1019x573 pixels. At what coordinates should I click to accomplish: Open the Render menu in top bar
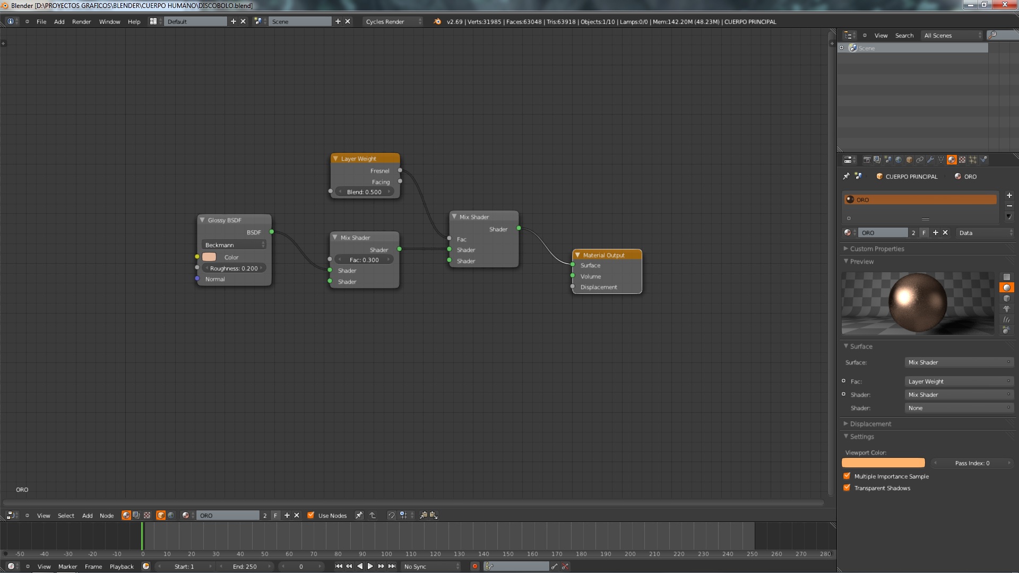click(x=81, y=22)
